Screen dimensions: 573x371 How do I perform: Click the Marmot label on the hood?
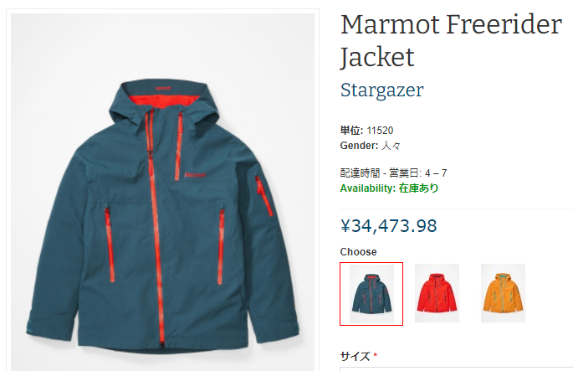[x=163, y=88]
